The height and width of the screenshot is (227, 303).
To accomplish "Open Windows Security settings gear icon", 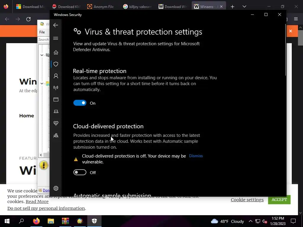I will (56, 188).
